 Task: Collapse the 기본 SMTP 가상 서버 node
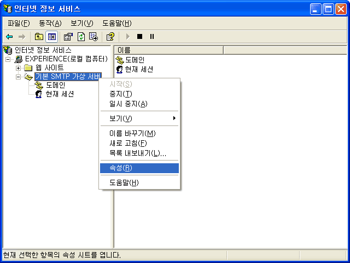tap(19, 77)
